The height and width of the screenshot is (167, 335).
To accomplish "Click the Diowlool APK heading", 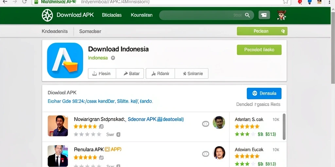I will point(62,93).
